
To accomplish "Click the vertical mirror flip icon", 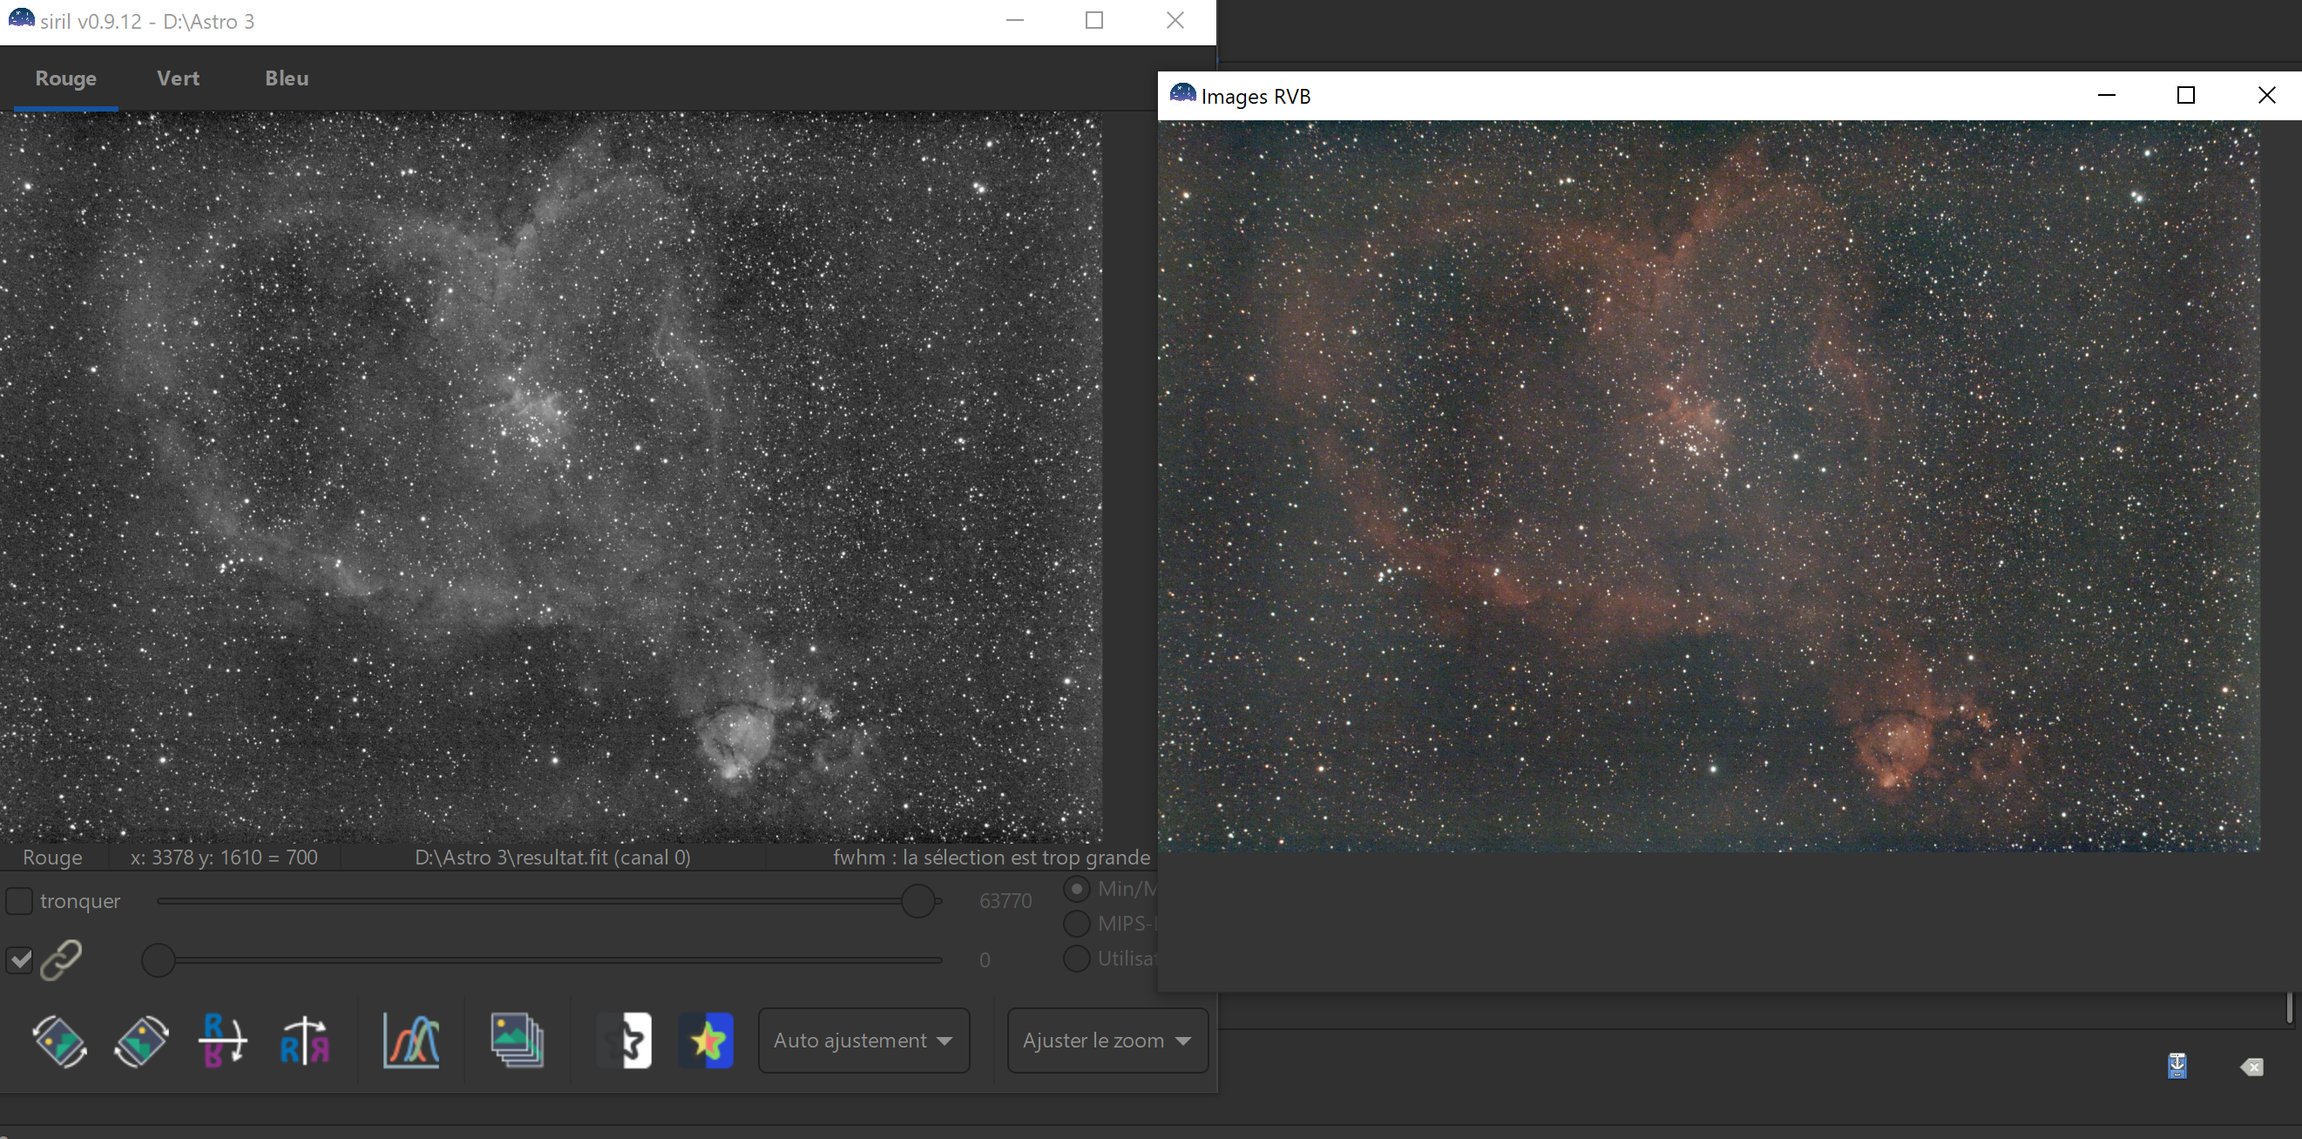I will 221,1041.
